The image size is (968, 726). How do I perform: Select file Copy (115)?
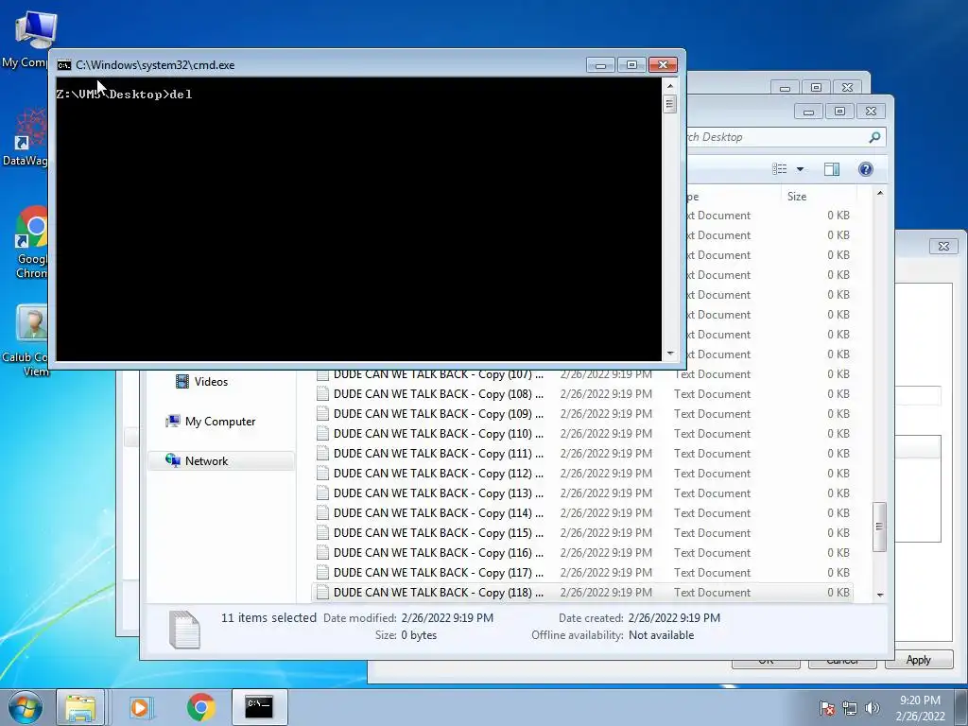(582, 532)
